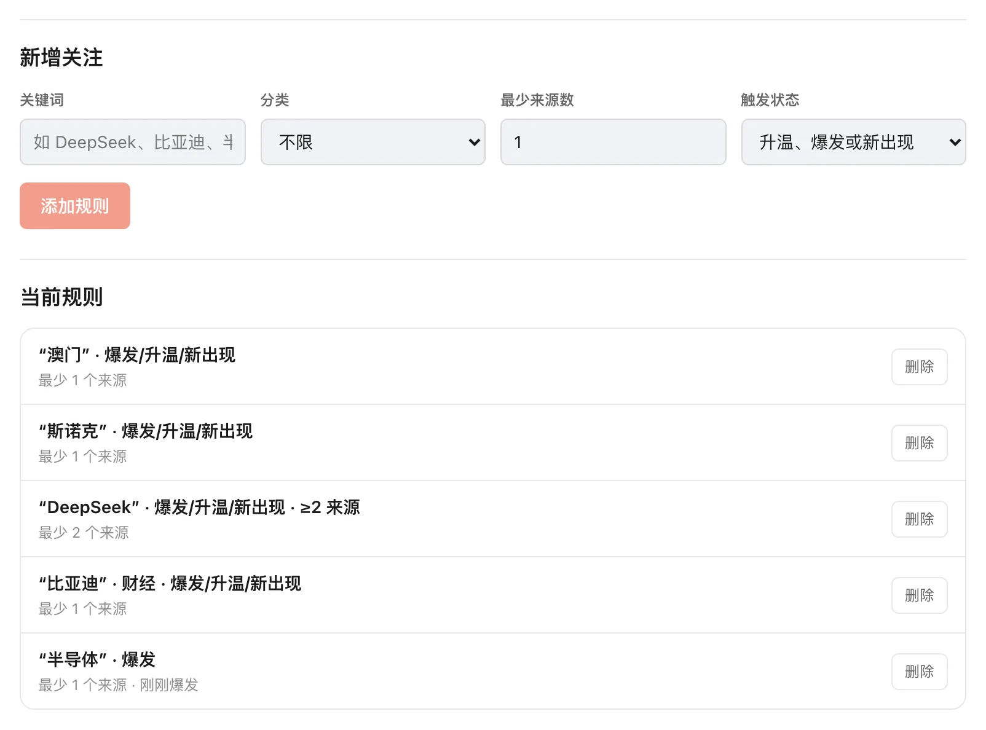
Task: Click the 最少 1 个来源 · 刚刚爆发 subtitle
Action: [x=119, y=685]
